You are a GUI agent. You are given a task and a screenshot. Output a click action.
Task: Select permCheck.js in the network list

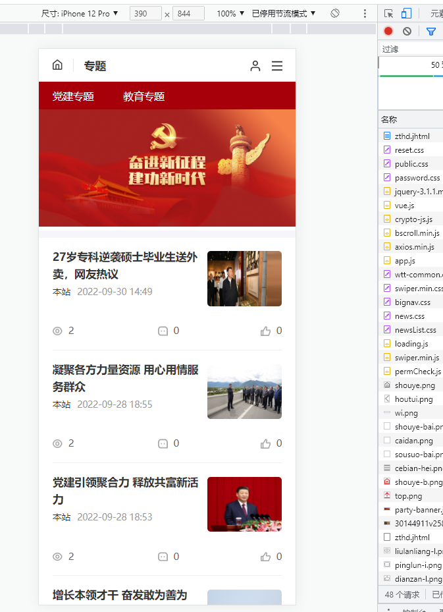(411, 371)
